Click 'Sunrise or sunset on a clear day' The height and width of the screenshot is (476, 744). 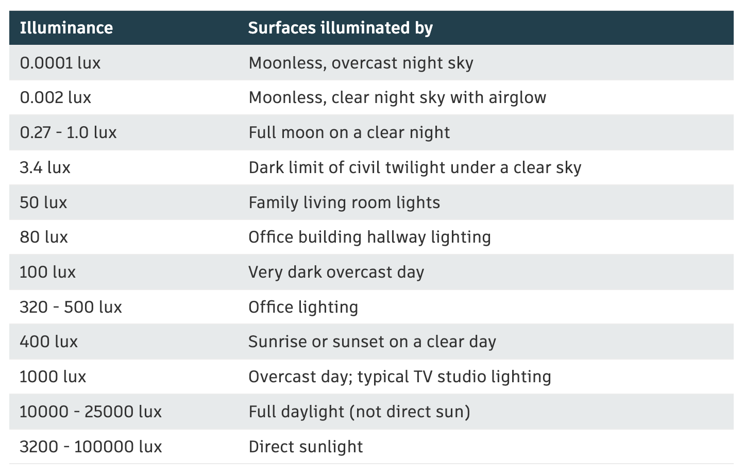[x=372, y=342]
